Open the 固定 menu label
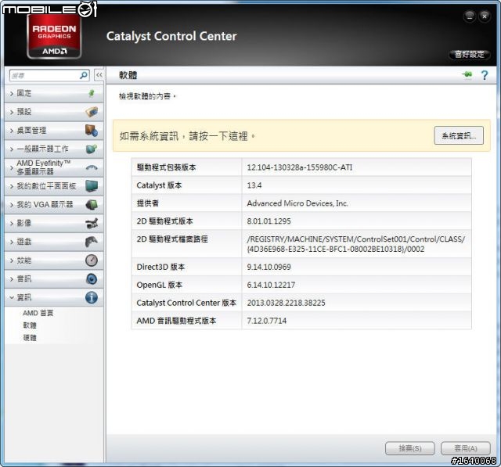Viewport: 501px width, 467px height. tap(24, 93)
